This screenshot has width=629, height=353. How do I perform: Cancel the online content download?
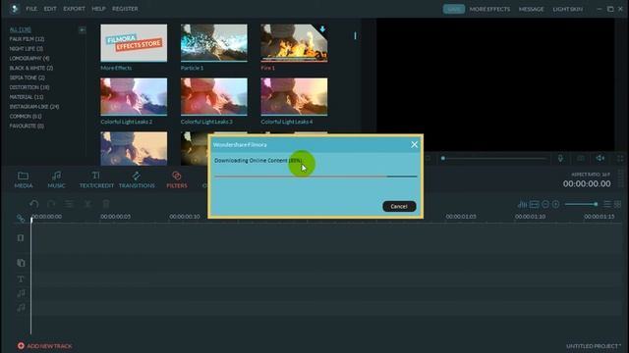click(x=399, y=206)
